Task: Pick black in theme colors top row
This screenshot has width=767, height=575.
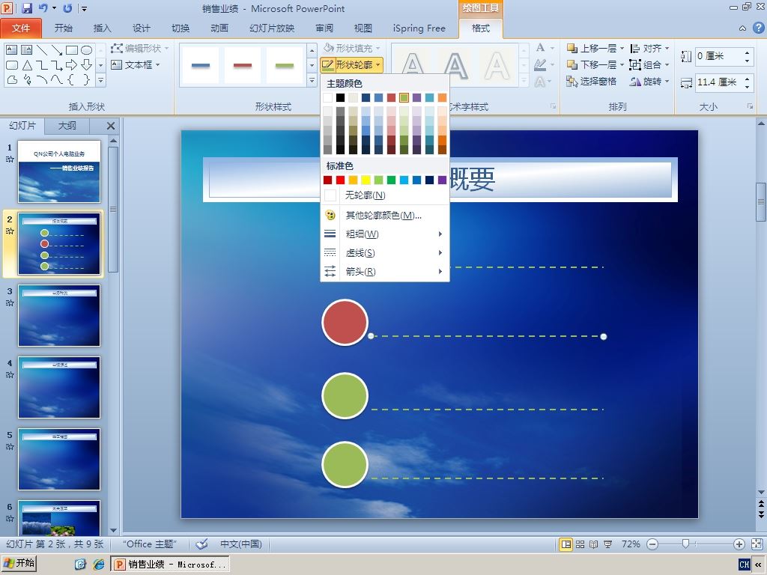Action: point(341,98)
